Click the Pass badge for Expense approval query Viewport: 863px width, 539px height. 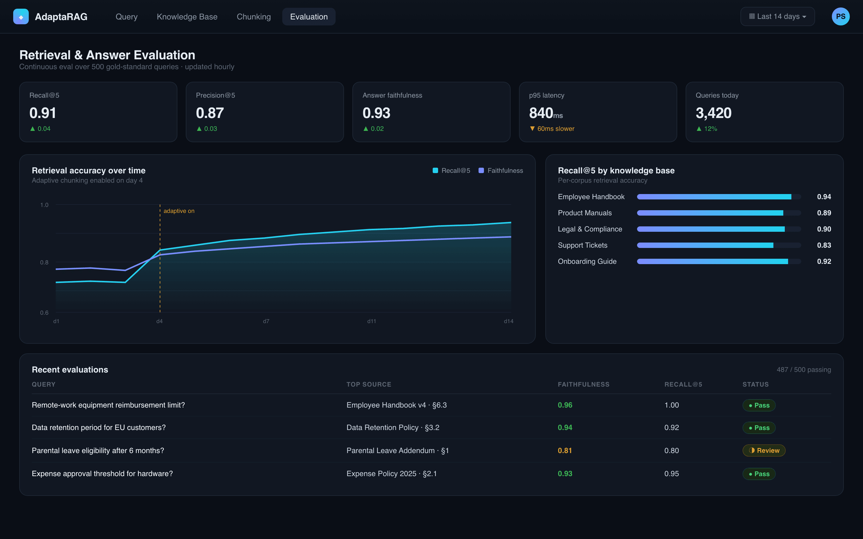[x=759, y=474]
